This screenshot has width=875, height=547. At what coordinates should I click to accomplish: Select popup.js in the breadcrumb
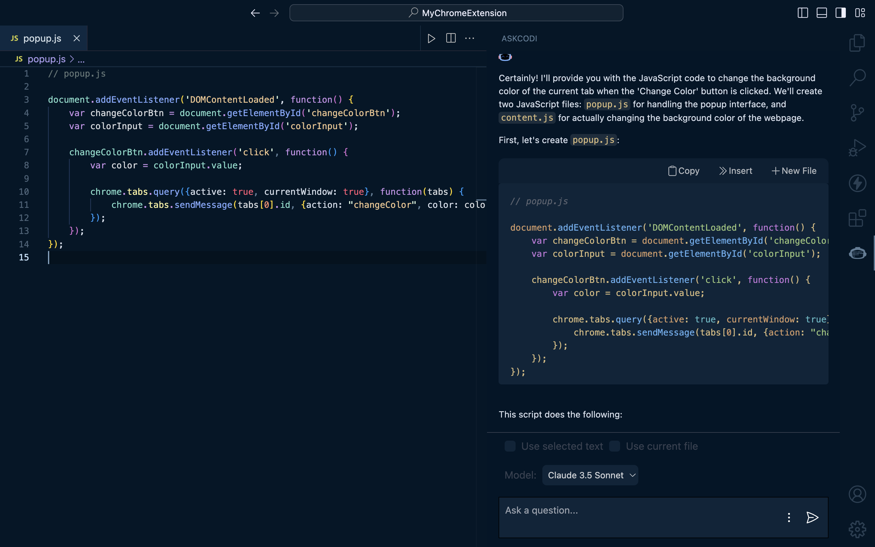(46, 59)
